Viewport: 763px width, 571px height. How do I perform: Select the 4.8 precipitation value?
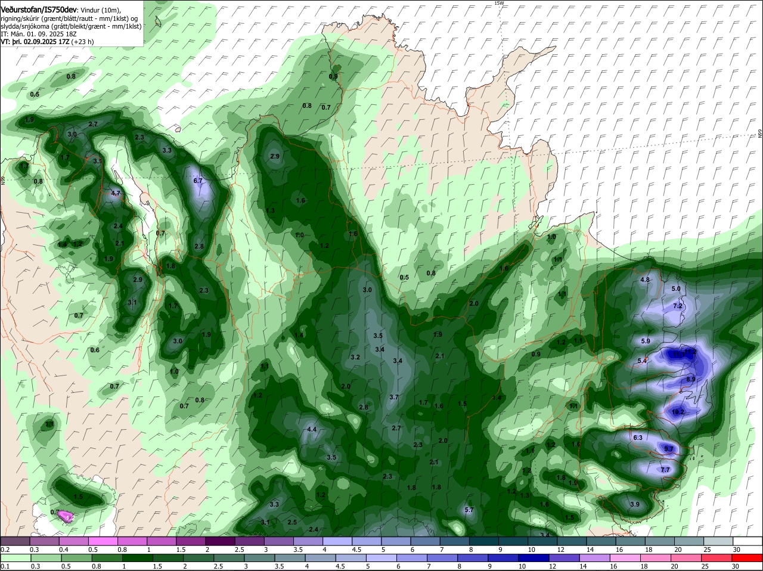coord(645,280)
